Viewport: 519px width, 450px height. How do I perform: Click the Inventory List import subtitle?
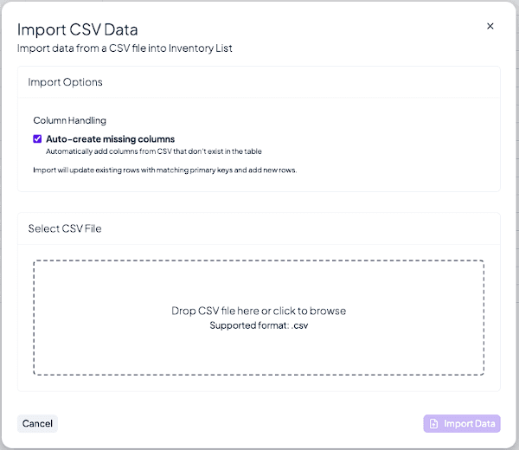[125, 48]
